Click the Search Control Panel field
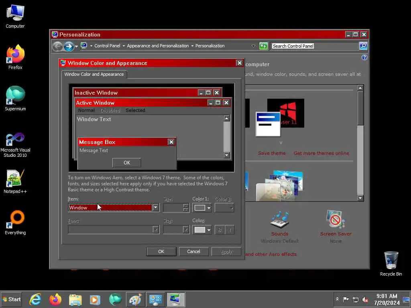This screenshot has height=308, width=411. (x=314, y=46)
